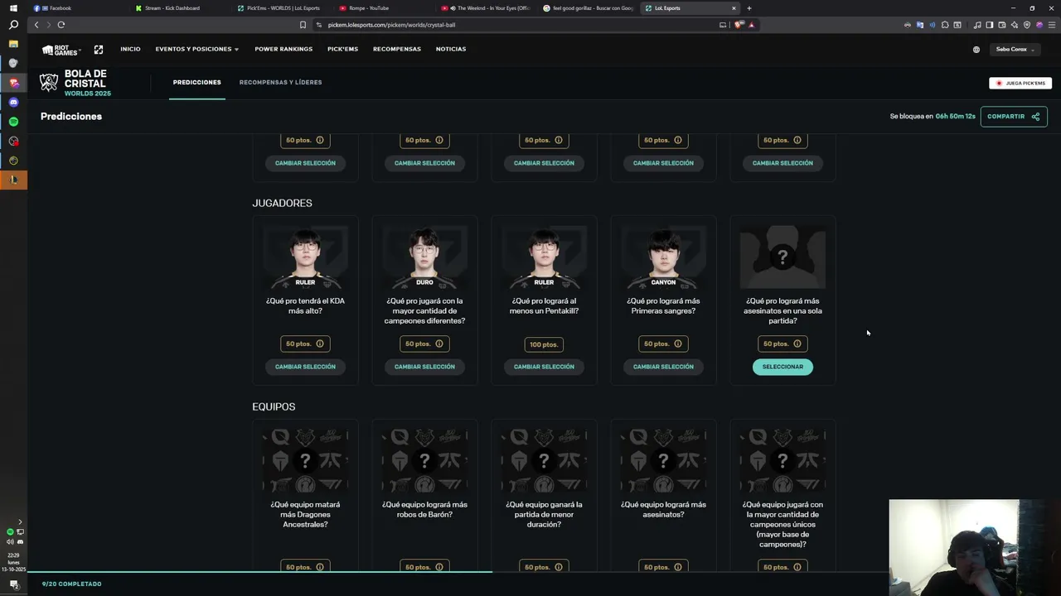Click the Juega Pick'Ems button
The height and width of the screenshot is (596, 1061).
1020,83
